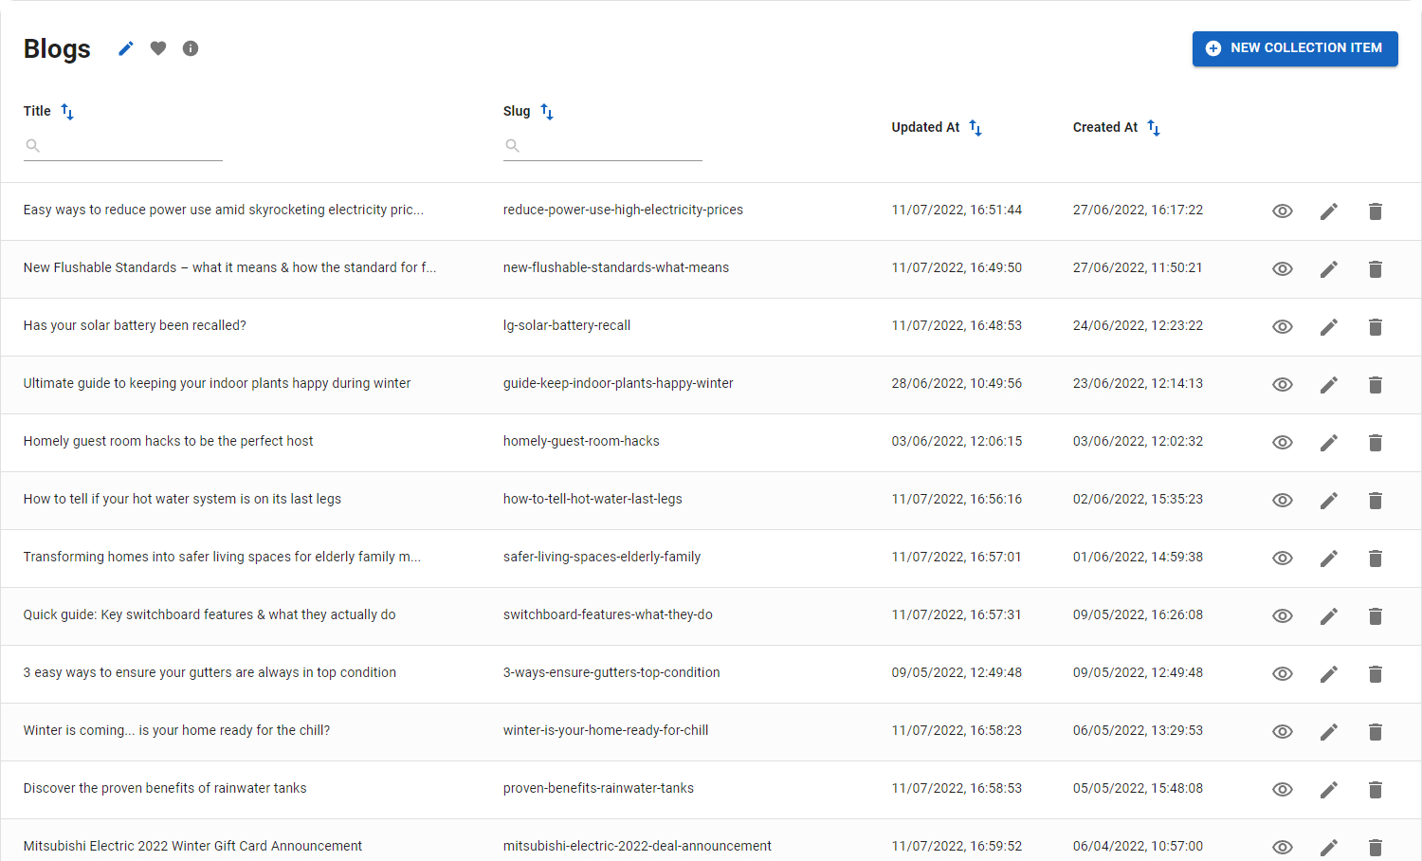Delete the switchboard-features-what-they-do item
This screenshot has width=1422, height=861.
point(1376,615)
